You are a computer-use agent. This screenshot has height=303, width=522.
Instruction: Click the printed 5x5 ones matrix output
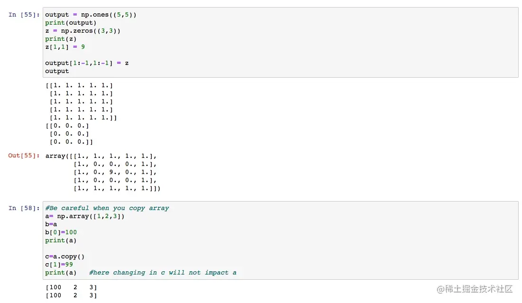(x=81, y=101)
